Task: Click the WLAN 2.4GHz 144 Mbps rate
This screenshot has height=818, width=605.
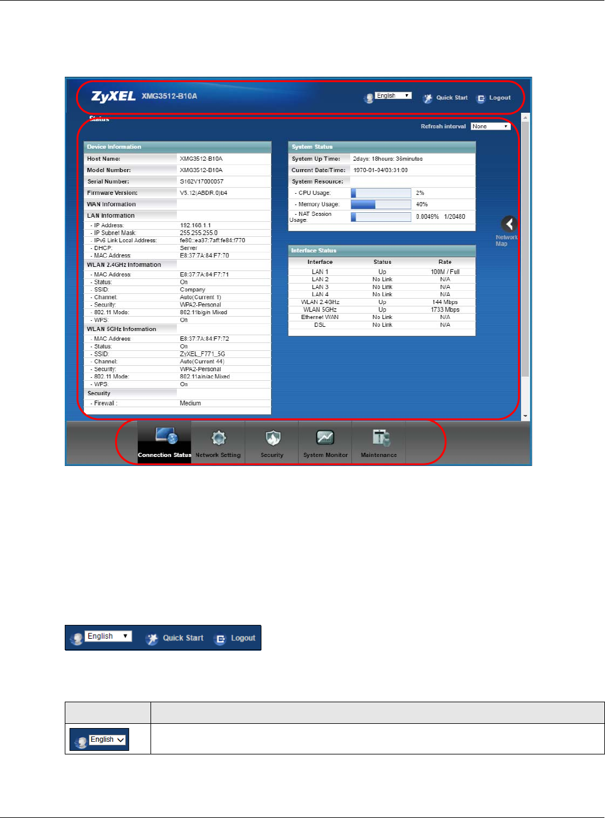Action: coord(445,302)
